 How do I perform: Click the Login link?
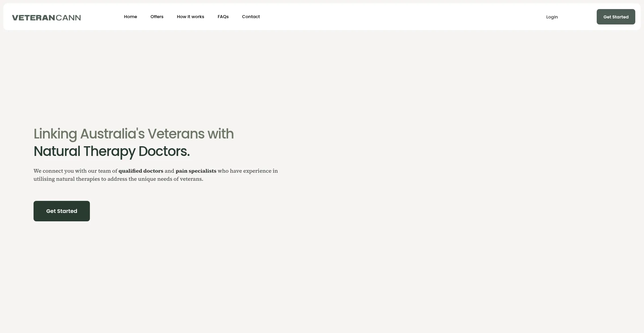(552, 17)
